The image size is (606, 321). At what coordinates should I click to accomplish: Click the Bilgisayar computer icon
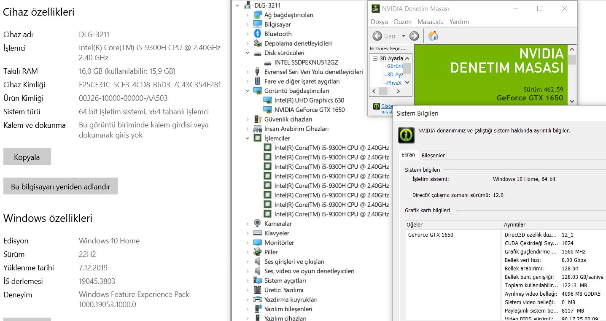(x=257, y=24)
